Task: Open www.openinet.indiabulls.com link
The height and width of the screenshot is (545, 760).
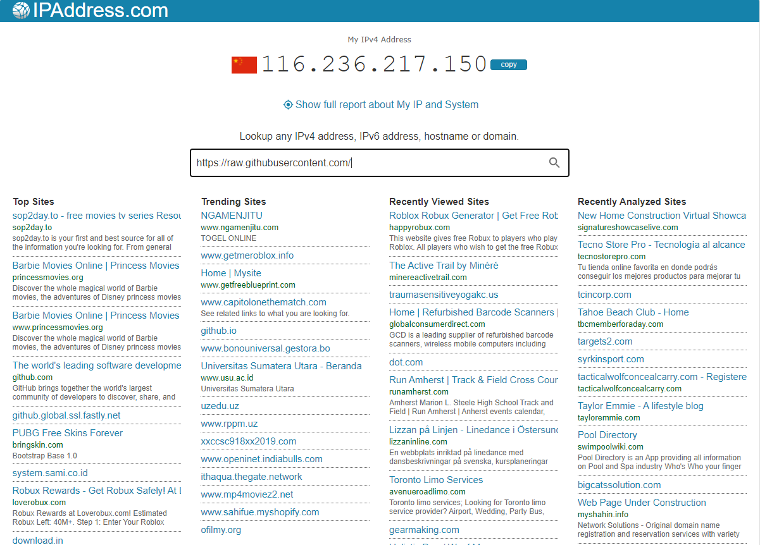Action: (262, 459)
